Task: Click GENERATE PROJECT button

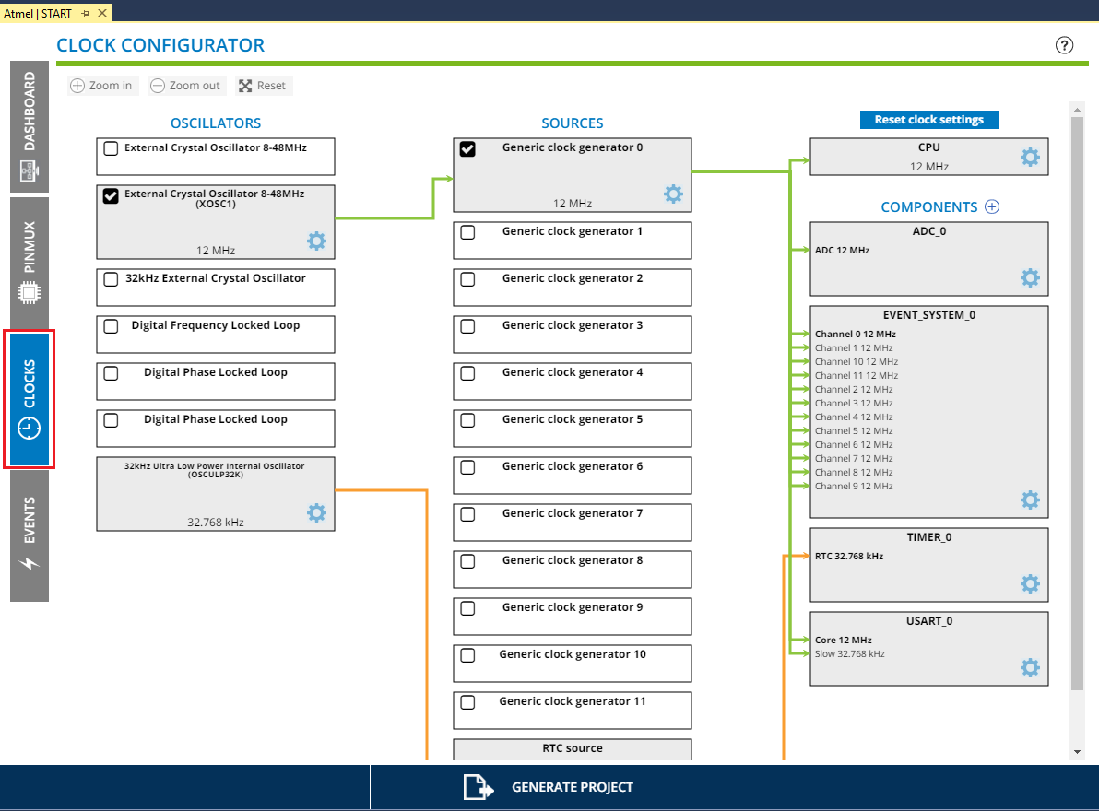Action: 549,787
